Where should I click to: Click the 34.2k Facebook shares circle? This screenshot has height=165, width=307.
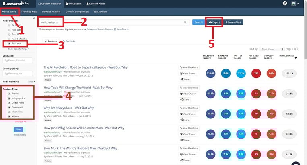coord(210,154)
